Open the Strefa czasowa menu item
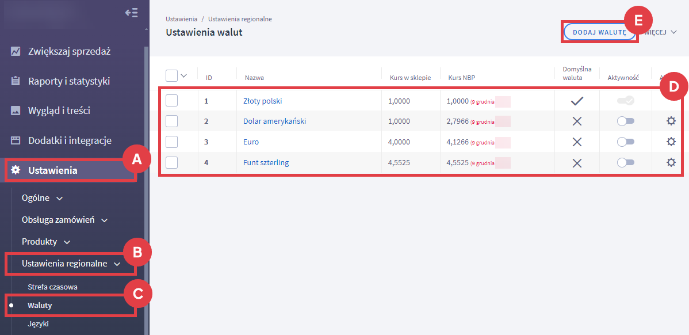The image size is (689, 335). 52,287
